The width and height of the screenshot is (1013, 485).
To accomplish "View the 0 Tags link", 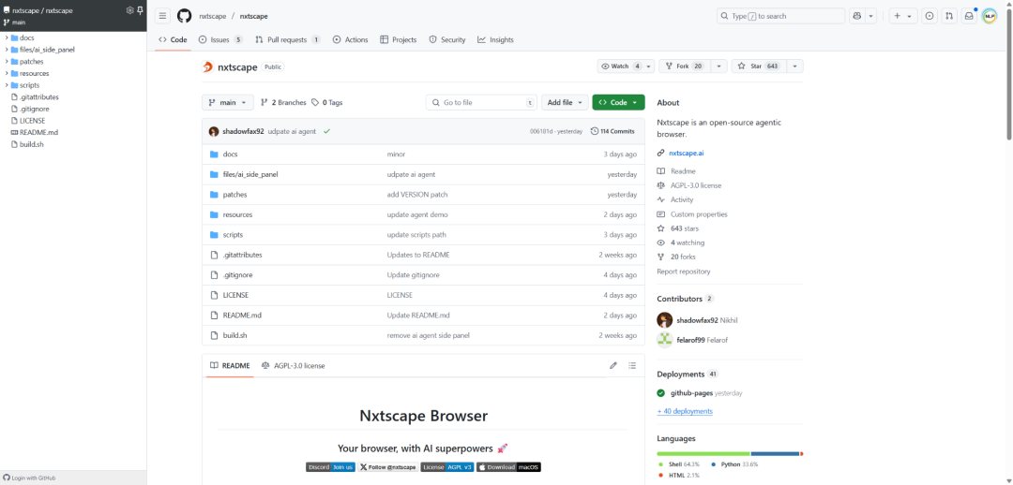I will (x=327, y=103).
